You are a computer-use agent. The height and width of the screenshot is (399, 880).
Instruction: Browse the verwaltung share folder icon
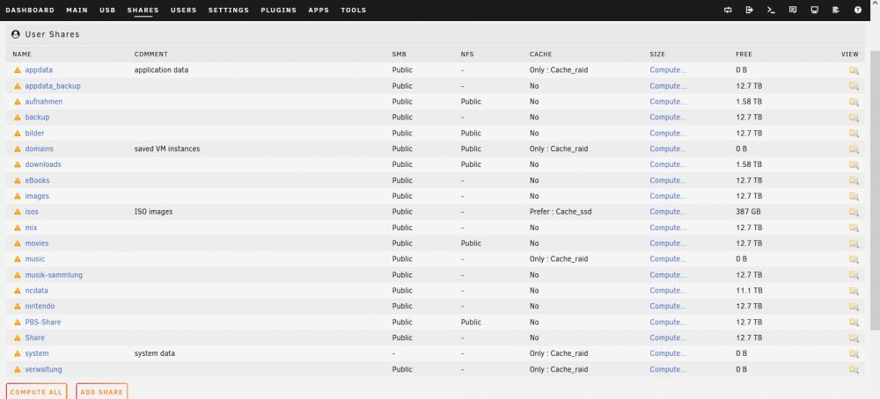click(854, 370)
